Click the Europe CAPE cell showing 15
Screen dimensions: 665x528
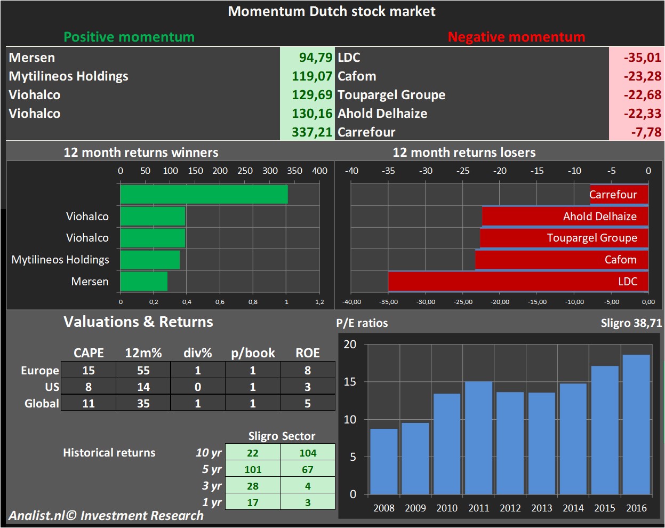[x=89, y=370]
